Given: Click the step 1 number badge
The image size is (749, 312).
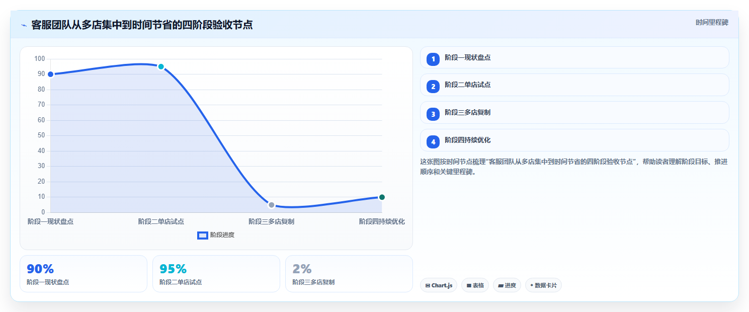Looking at the screenshot, I should (x=433, y=59).
